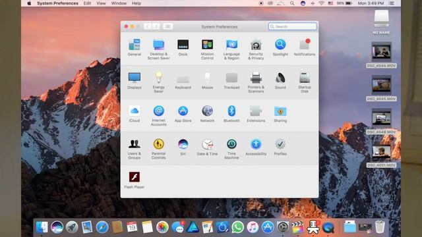Click the back navigation arrow

point(148,26)
